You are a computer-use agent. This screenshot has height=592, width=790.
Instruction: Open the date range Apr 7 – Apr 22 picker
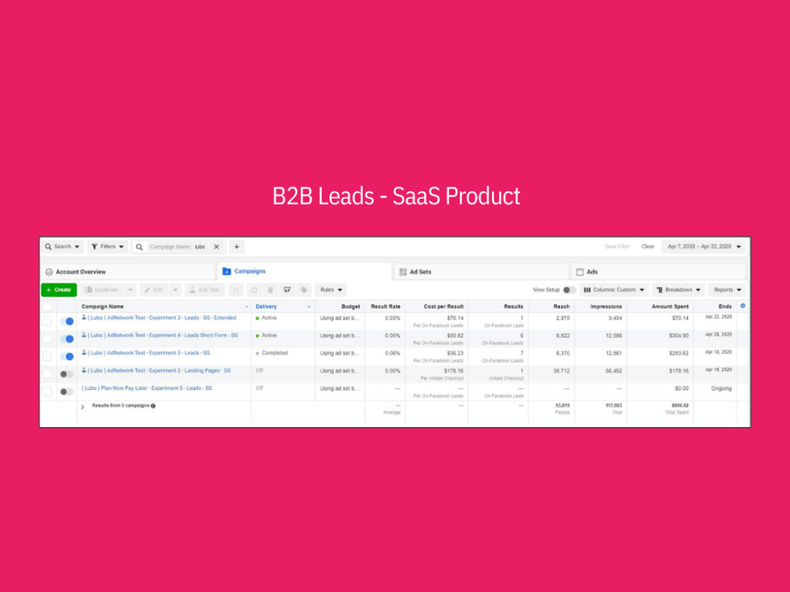pyautogui.click(x=704, y=246)
